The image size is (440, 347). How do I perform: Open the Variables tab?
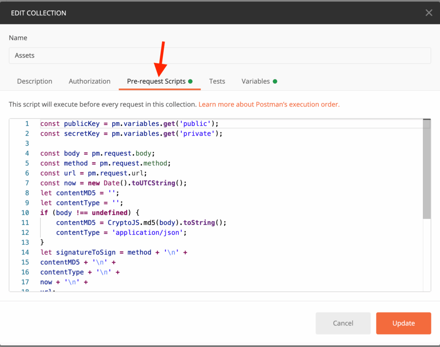[x=256, y=81]
